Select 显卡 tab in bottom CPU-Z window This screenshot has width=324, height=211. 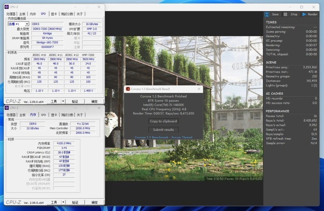pyautogui.click(x=54, y=115)
